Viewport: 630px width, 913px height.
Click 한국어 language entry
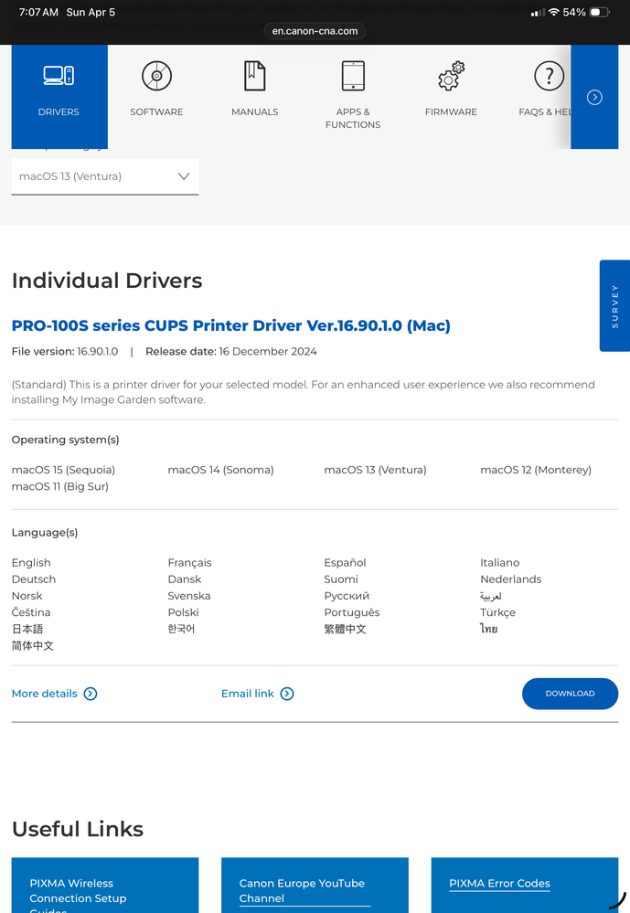pos(181,629)
